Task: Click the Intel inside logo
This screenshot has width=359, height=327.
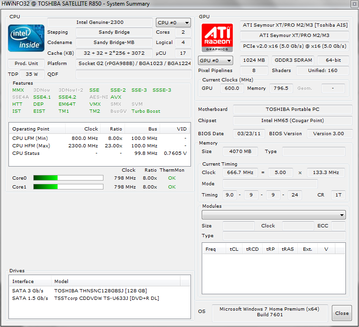Action: point(26,38)
